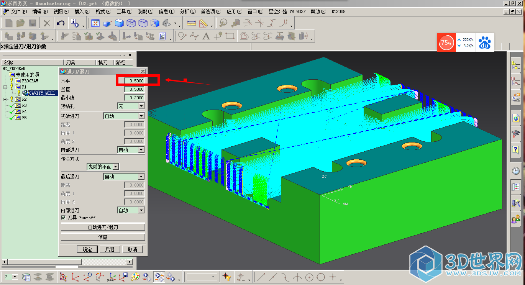Open the graduation cap training sidebar icon
The width and height of the screenshot is (525, 285).
pos(516,133)
